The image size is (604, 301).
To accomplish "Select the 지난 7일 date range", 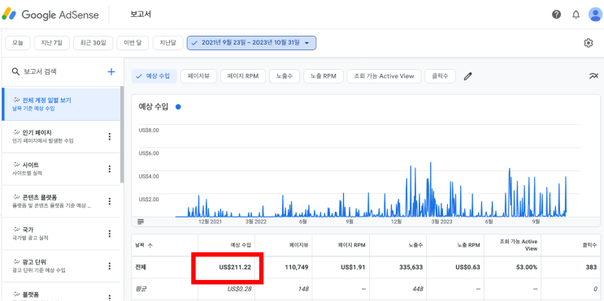I will 51,43.
